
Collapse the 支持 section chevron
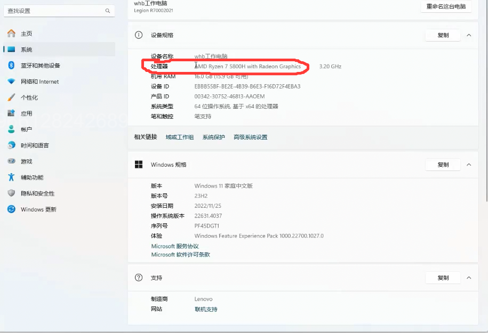coord(469,278)
